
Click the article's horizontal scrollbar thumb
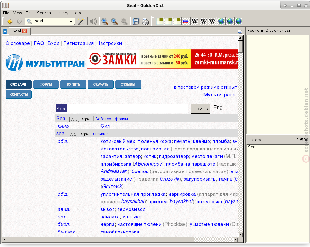(x=101, y=240)
